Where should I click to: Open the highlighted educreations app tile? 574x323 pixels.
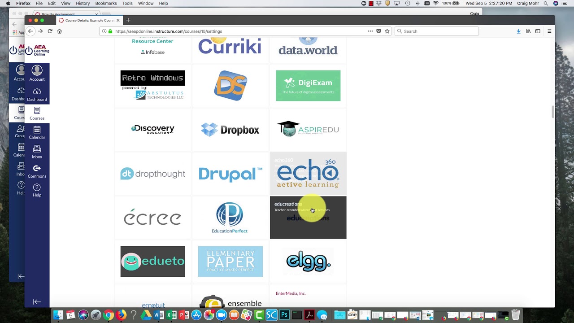pos(308,218)
